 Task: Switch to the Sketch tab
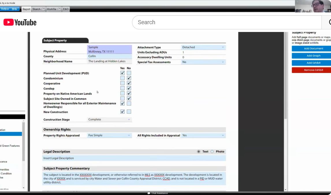pos(36,9)
